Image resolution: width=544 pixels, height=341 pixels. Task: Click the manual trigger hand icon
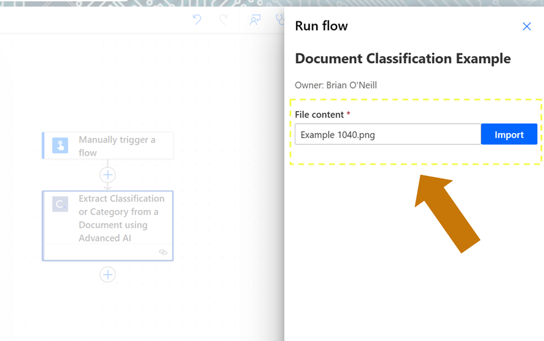click(60, 145)
